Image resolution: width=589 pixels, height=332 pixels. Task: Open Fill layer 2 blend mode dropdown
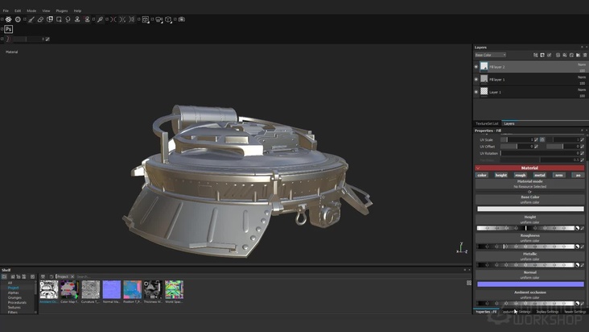[582, 64]
